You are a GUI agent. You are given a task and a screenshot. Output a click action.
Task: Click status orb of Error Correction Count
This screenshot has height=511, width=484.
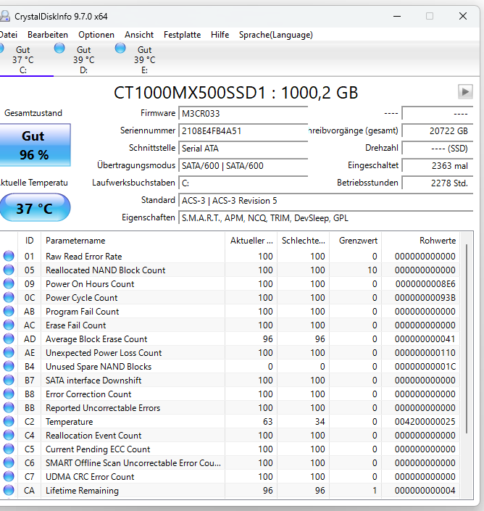[9, 394]
